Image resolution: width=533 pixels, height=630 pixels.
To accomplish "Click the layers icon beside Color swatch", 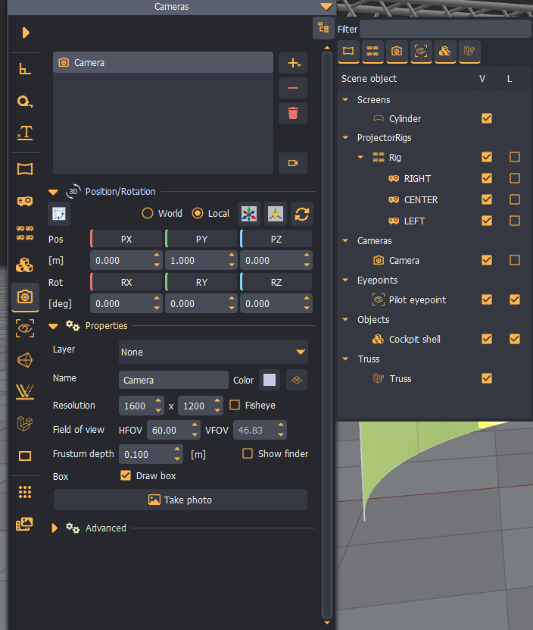I will (297, 380).
